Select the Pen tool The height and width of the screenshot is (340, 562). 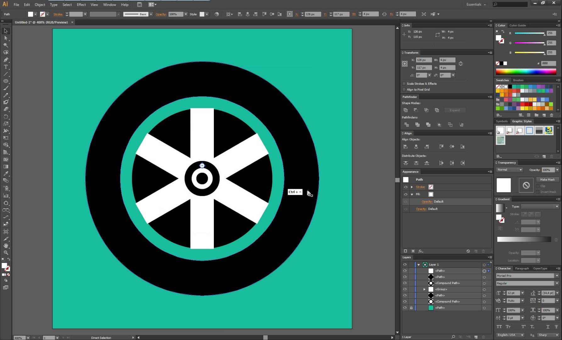pos(6,59)
